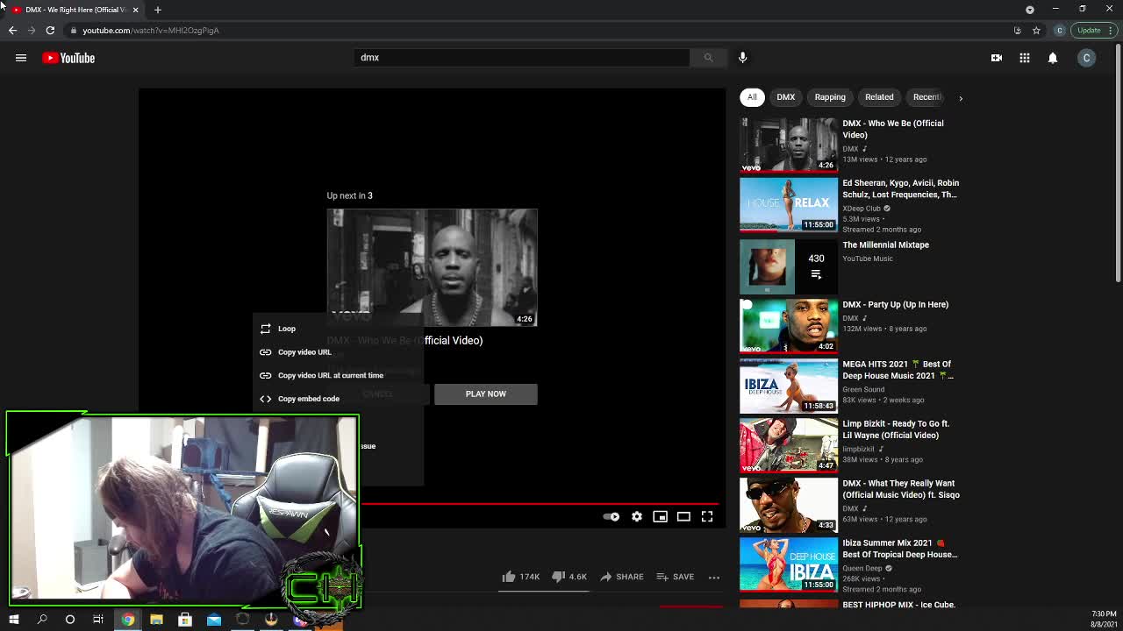Open The Millennial Mixtape title

pyautogui.click(x=885, y=245)
